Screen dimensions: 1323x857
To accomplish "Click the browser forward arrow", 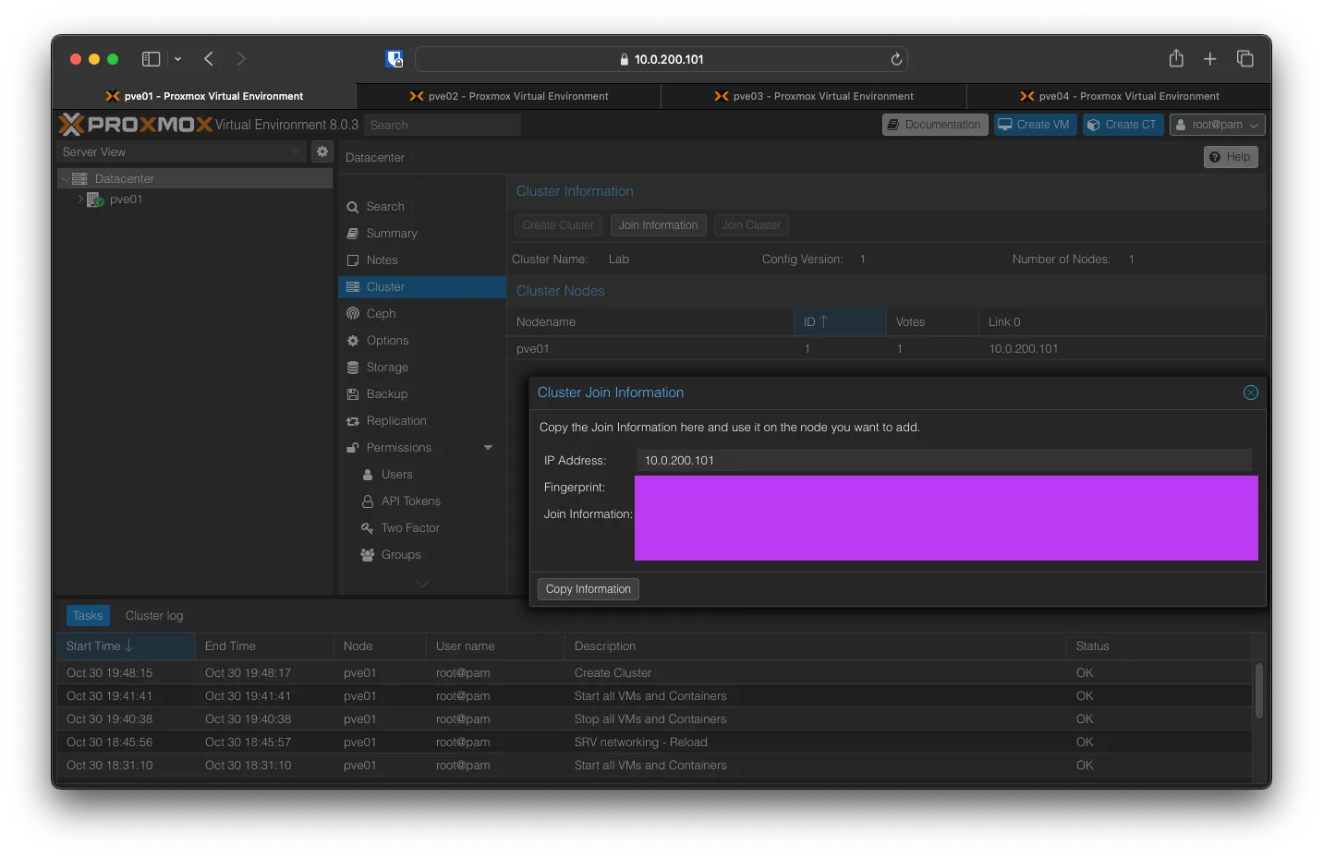I will [241, 59].
